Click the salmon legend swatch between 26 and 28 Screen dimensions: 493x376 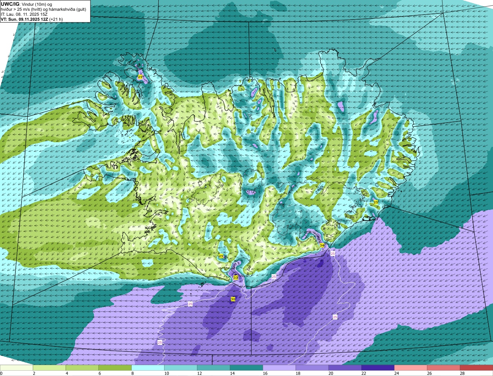pyautogui.click(x=443, y=368)
